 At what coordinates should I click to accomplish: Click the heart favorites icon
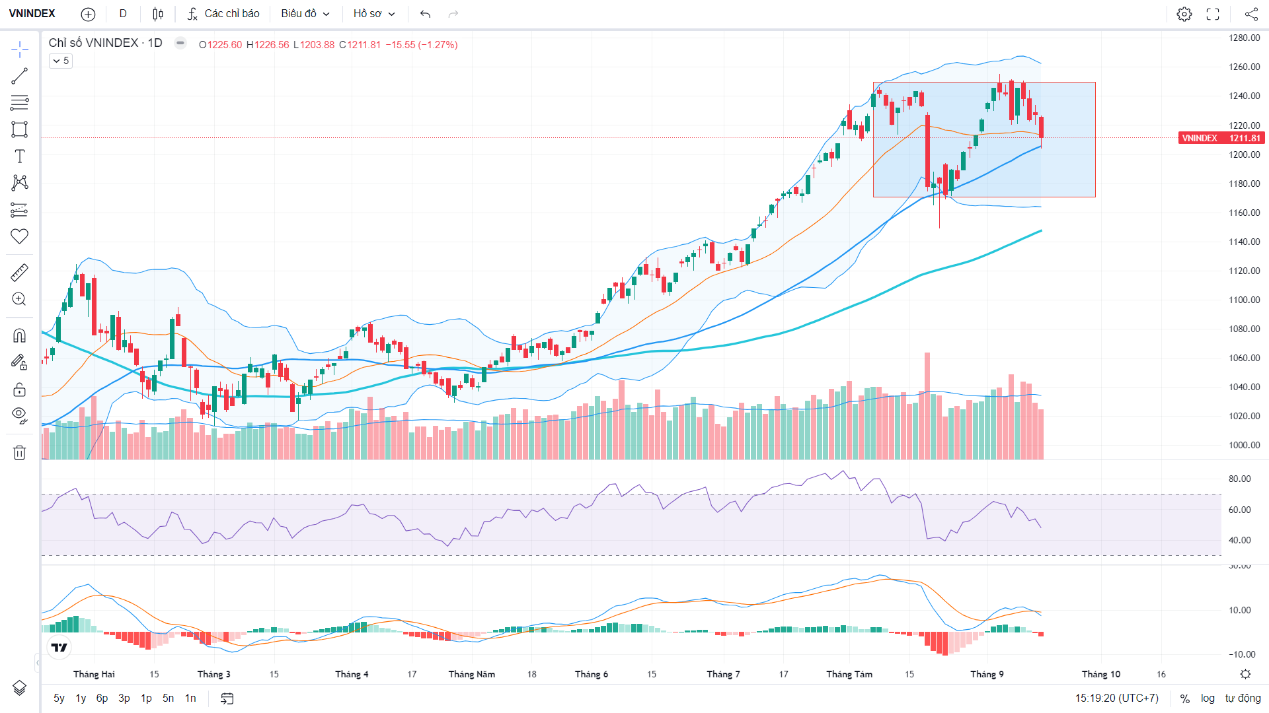point(19,236)
